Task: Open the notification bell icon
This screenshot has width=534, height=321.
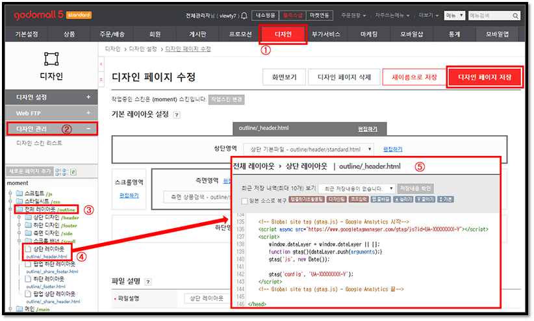Action: 244,16
